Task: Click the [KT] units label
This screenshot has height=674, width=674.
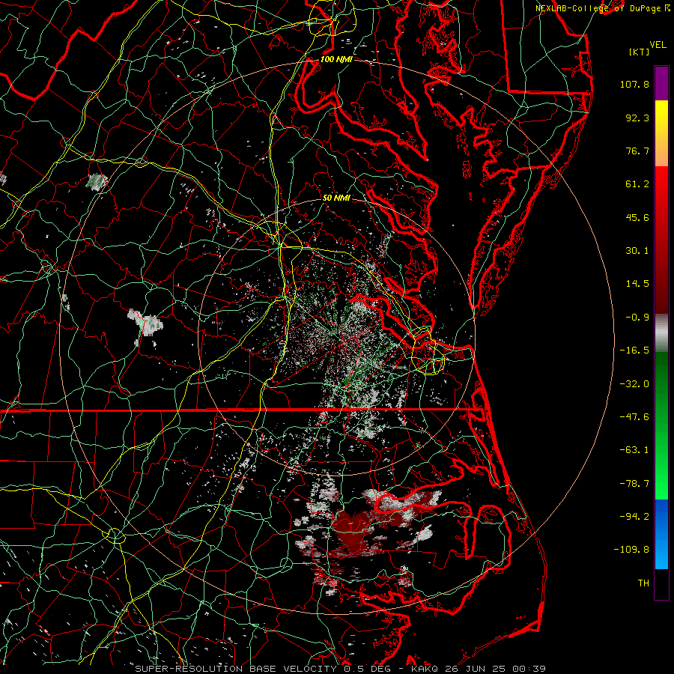Action: click(x=640, y=52)
